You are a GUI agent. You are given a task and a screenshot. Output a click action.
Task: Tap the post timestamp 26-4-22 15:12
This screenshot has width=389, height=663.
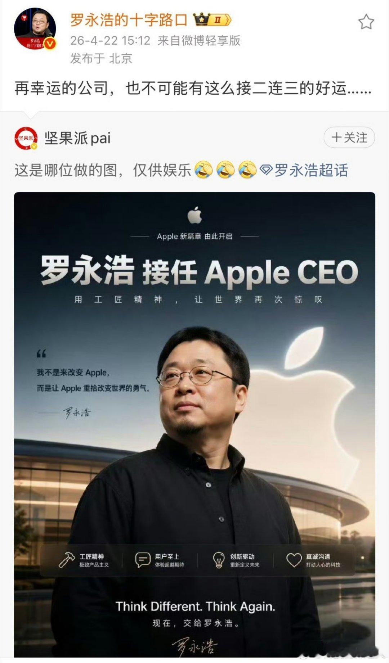(x=110, y=40)
